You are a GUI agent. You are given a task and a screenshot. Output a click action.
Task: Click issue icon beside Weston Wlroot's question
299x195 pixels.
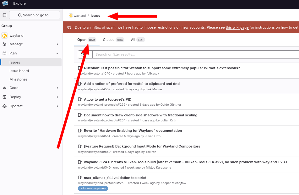click(x=80, y=68)
